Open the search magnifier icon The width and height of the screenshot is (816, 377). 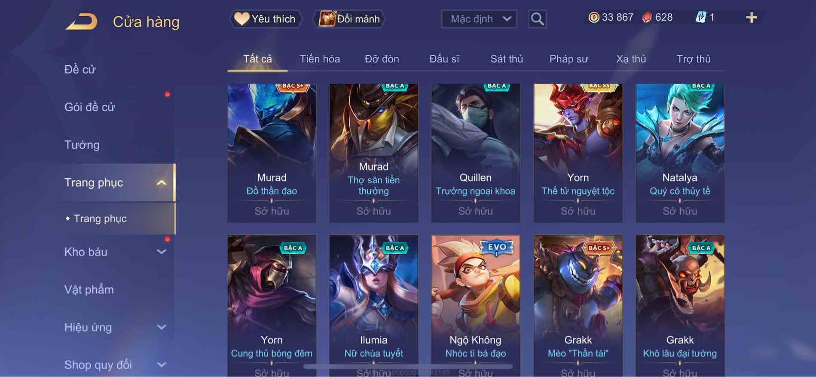coord(537,19)
